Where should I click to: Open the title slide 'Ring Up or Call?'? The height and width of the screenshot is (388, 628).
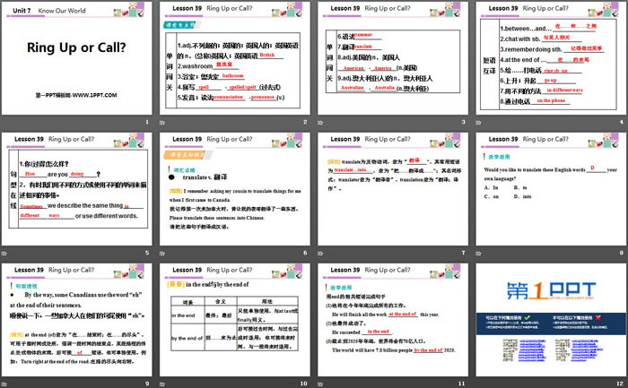tap(76, 58)
